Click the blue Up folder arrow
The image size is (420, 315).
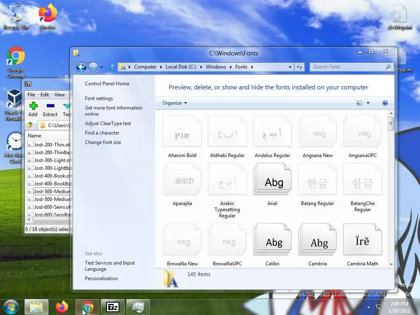pyautogui.click(x=112, y=67)
